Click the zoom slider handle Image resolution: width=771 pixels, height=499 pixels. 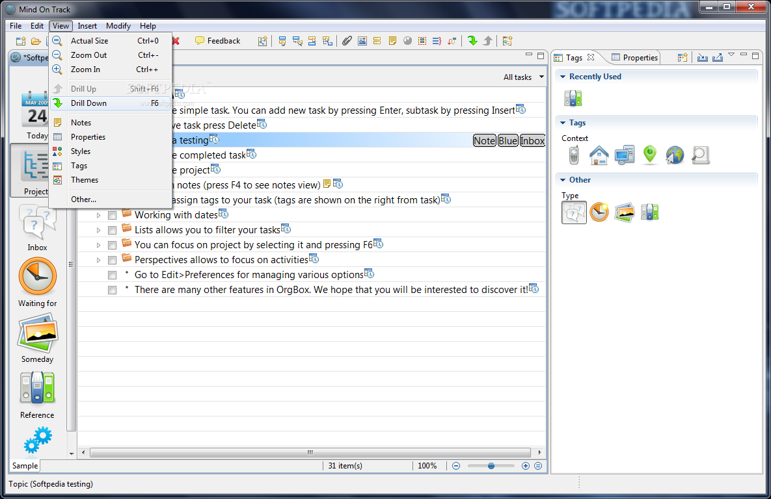(491, 466)
